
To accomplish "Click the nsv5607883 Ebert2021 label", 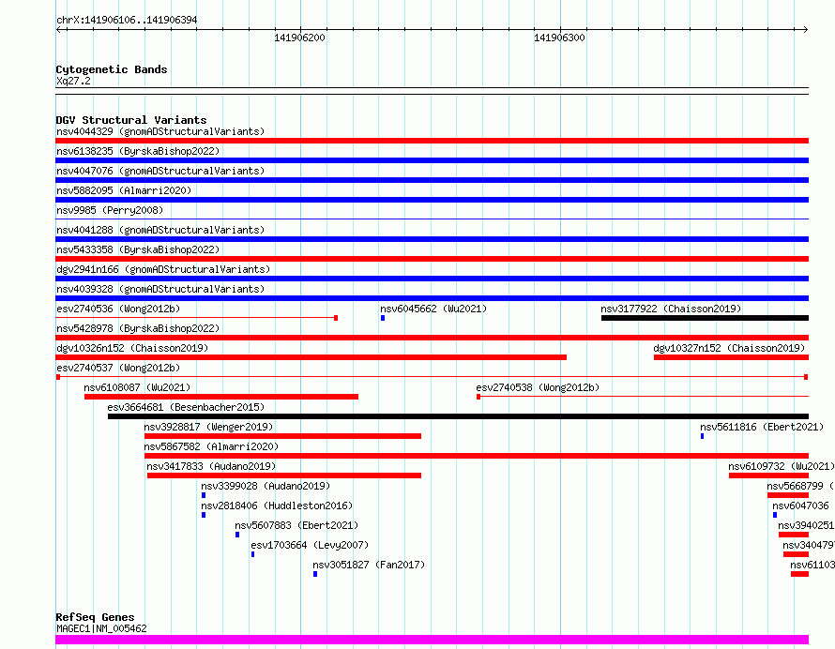I will tap(296, 525).
